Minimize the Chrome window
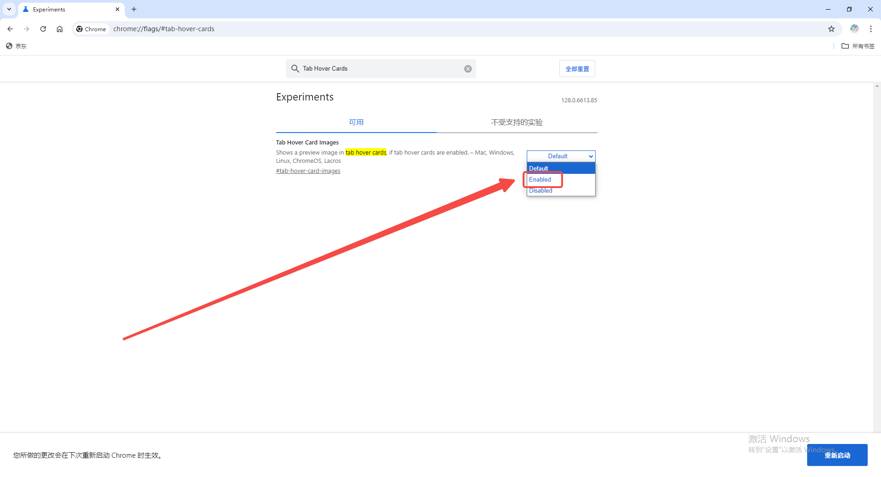Image resolution: width=881 pixels, height=477 pixels. pyautogui.click(x=828, y=9)
